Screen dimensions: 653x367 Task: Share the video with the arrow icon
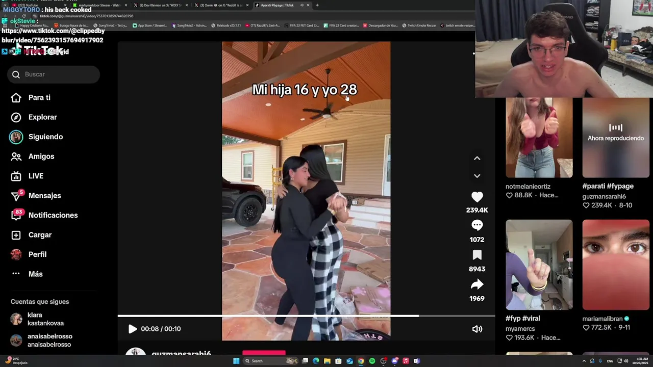coord(477,284)
